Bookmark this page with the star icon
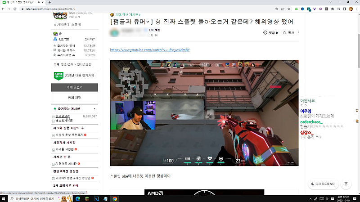 [x=289, y=9]
